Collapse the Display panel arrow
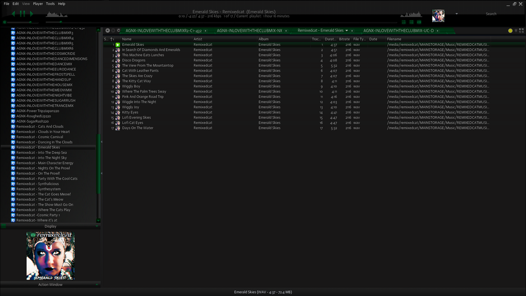Image resolution: width=526 pixels, height=296 pixels. pos(97,227)
